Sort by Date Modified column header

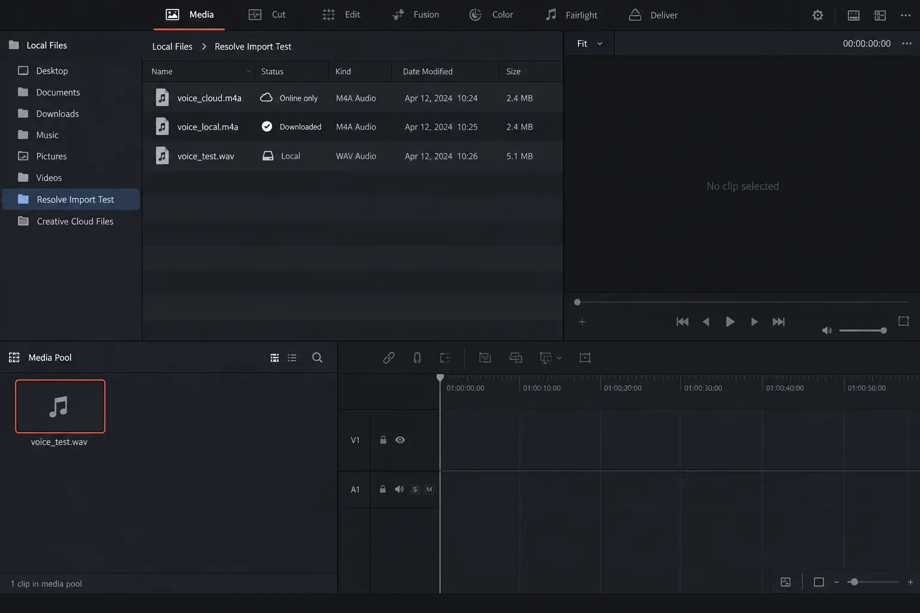[445, 71]
